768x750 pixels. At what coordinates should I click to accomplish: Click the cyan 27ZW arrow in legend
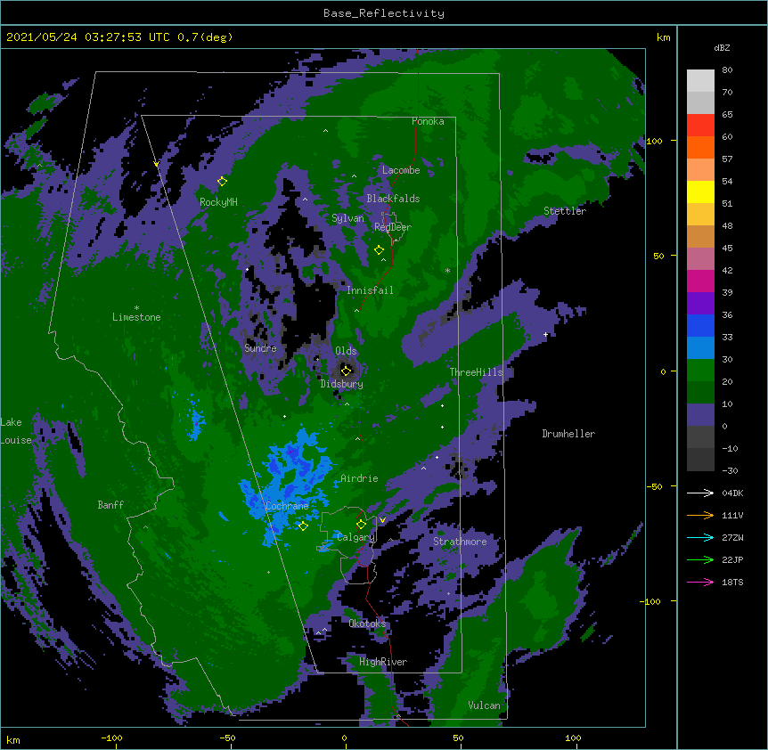(700, 537)
